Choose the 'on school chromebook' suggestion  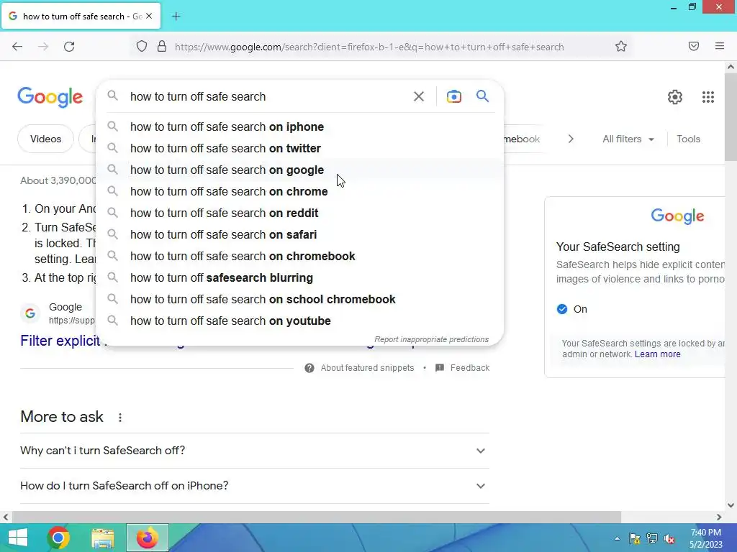(300, 300)
